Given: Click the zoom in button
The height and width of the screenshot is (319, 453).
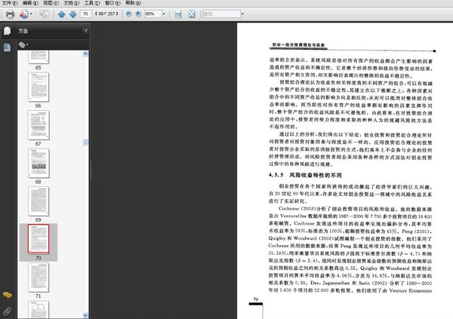Looking at the screenshot, I should (137, 14).
